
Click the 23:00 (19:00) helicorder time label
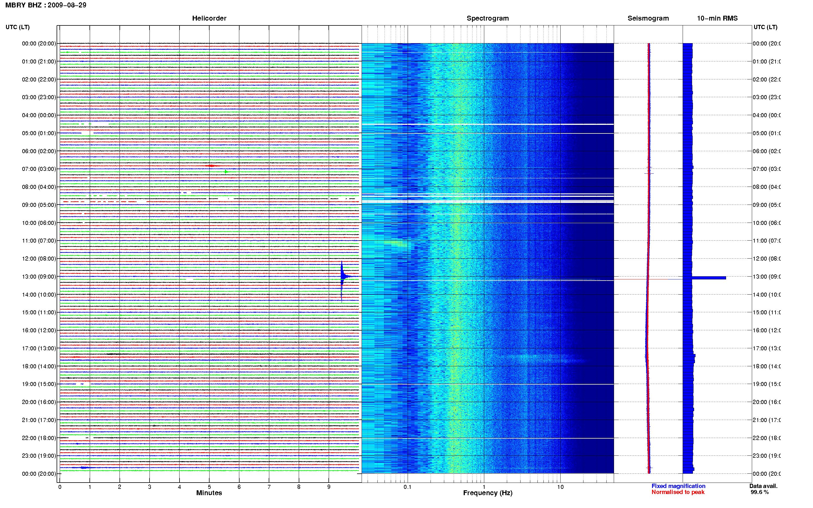(39, 456)
